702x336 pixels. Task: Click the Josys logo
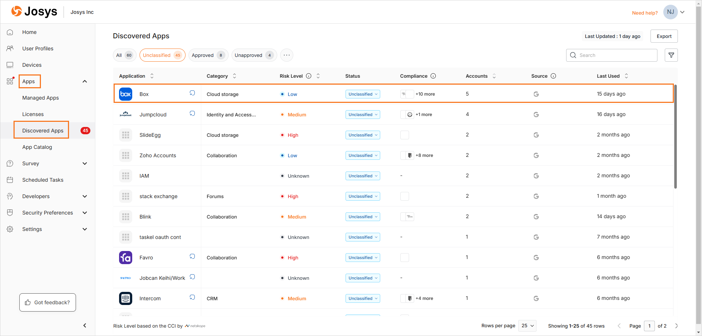click(34, 12)
